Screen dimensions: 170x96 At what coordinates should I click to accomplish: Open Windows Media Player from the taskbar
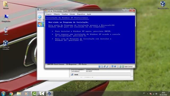click(26, 94)
